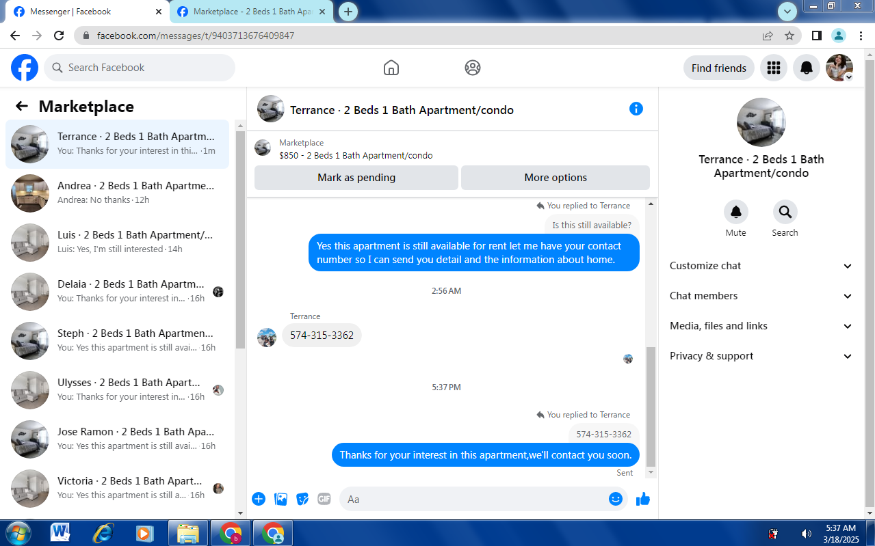Send a thumbs up like
Screen dimensions: 875x546
pyautogui.click(x=643, y=499)
